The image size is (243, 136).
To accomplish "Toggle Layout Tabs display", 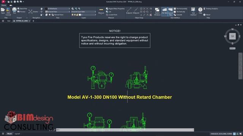I will click(170, 12).
